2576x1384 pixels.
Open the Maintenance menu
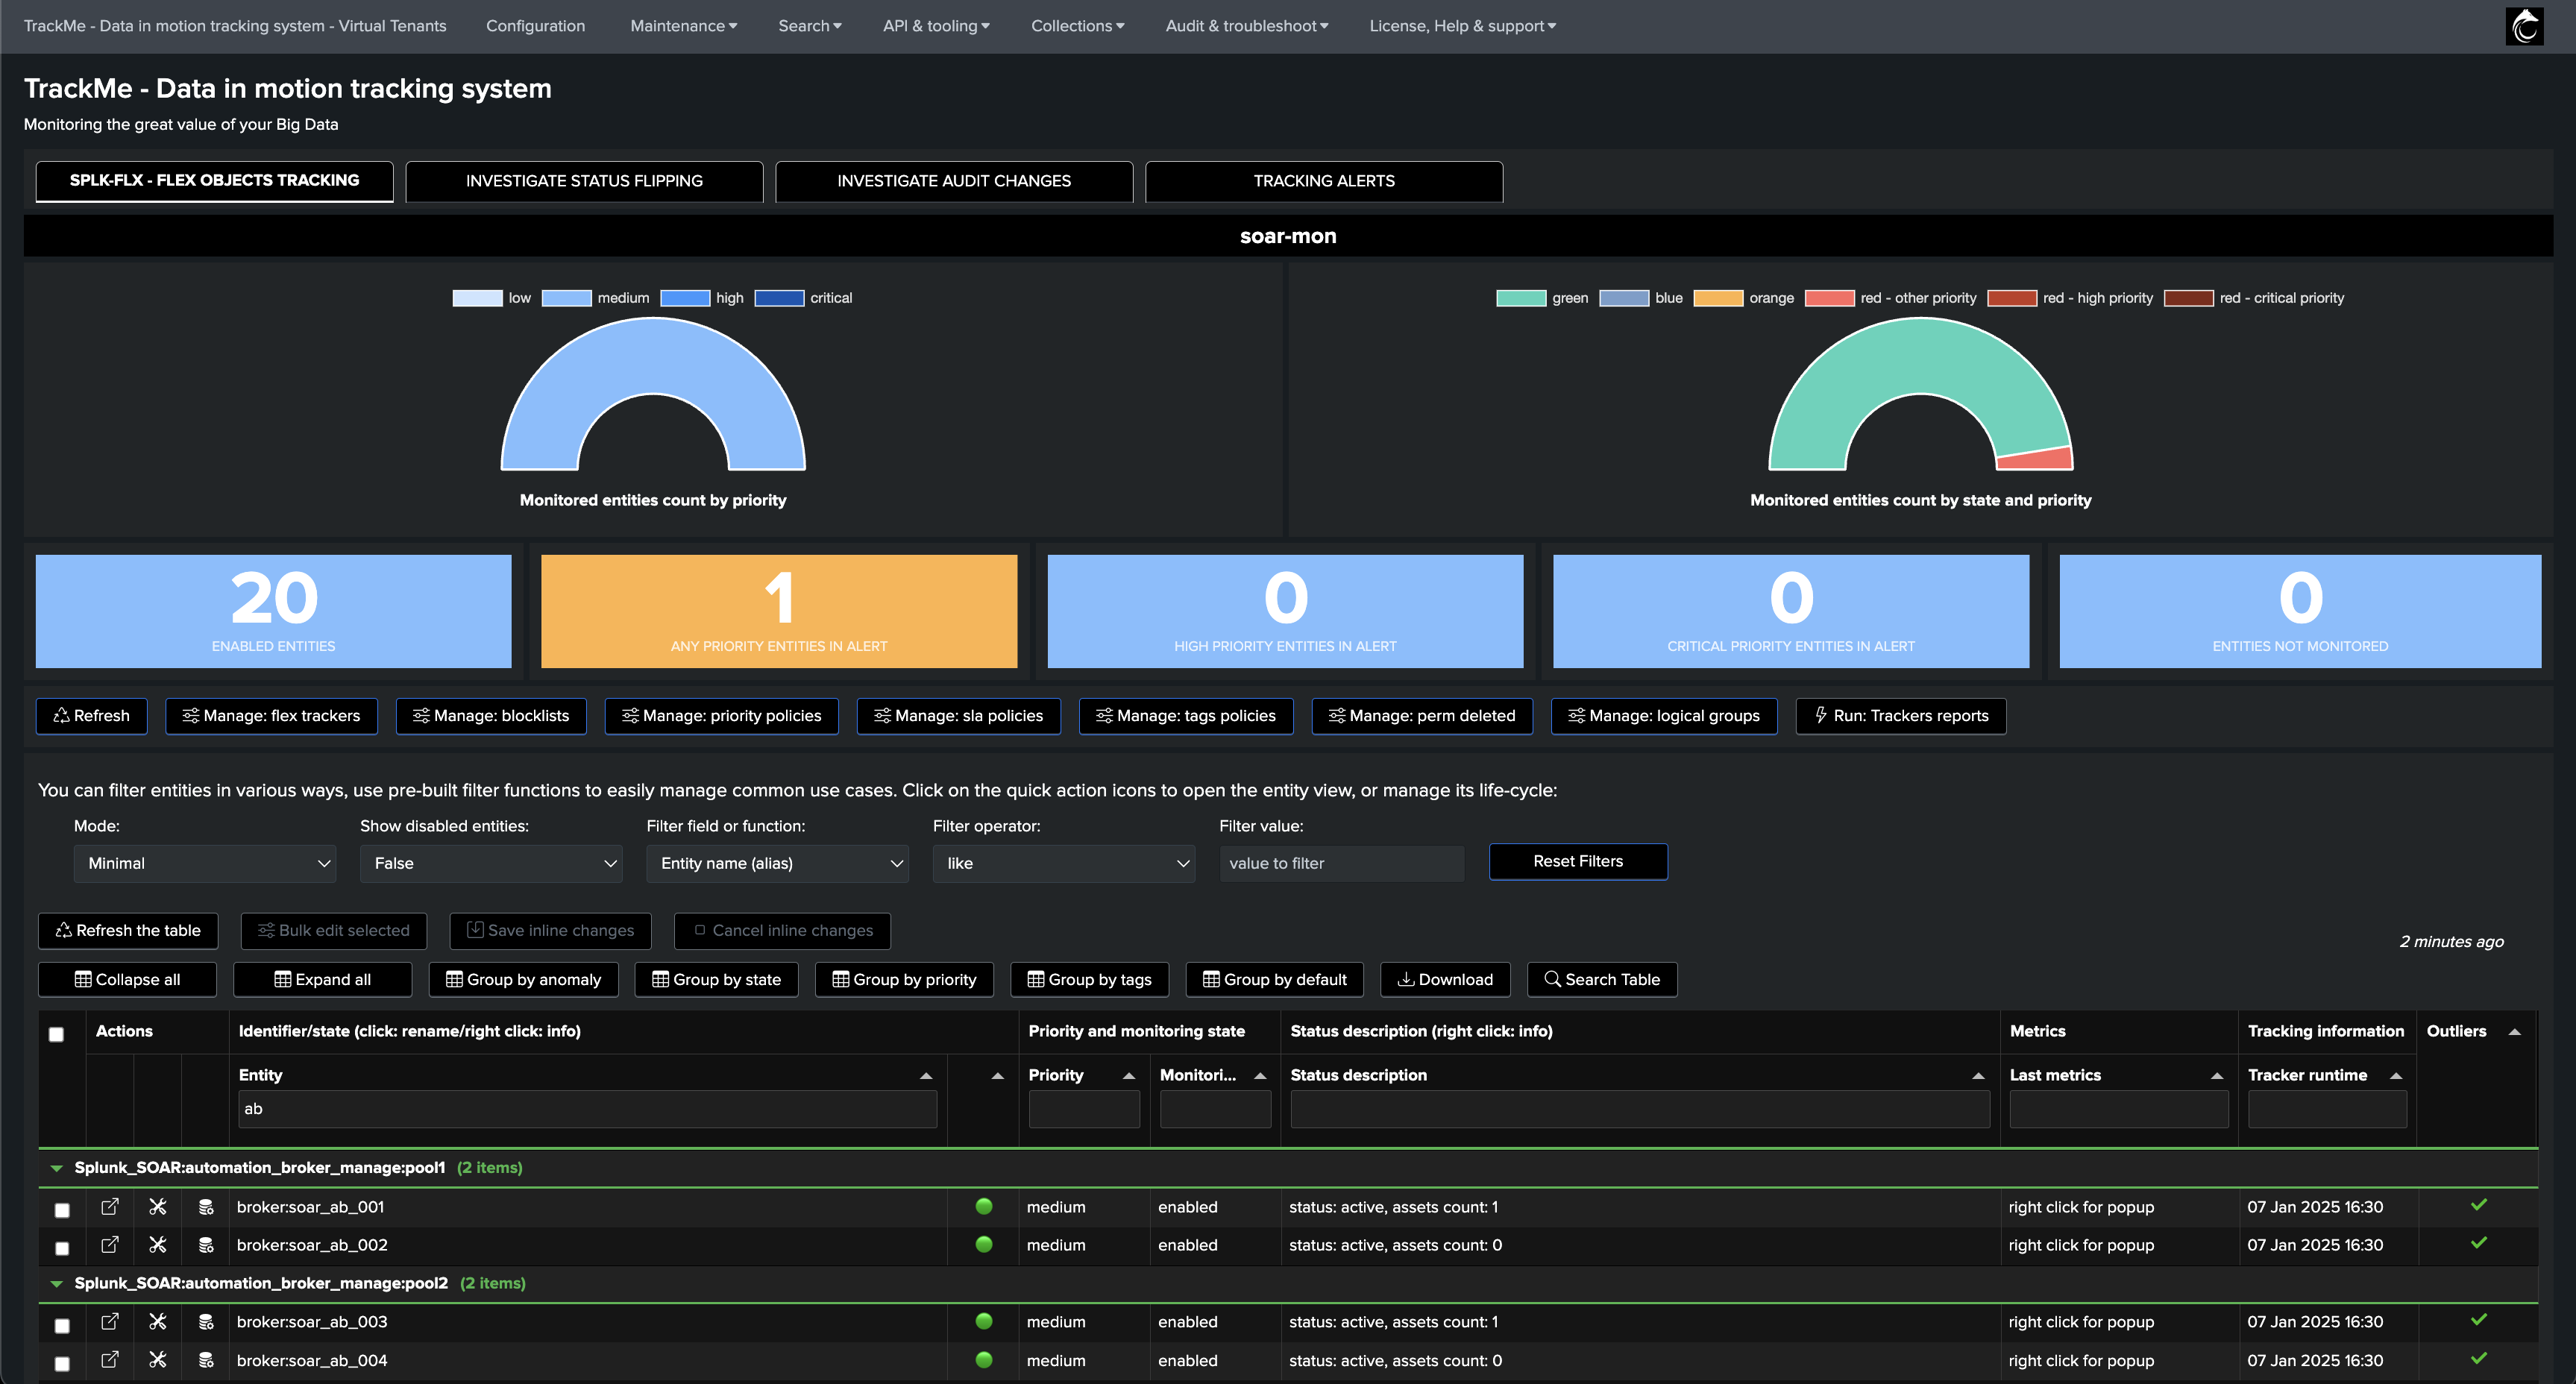tap(683, 26)
